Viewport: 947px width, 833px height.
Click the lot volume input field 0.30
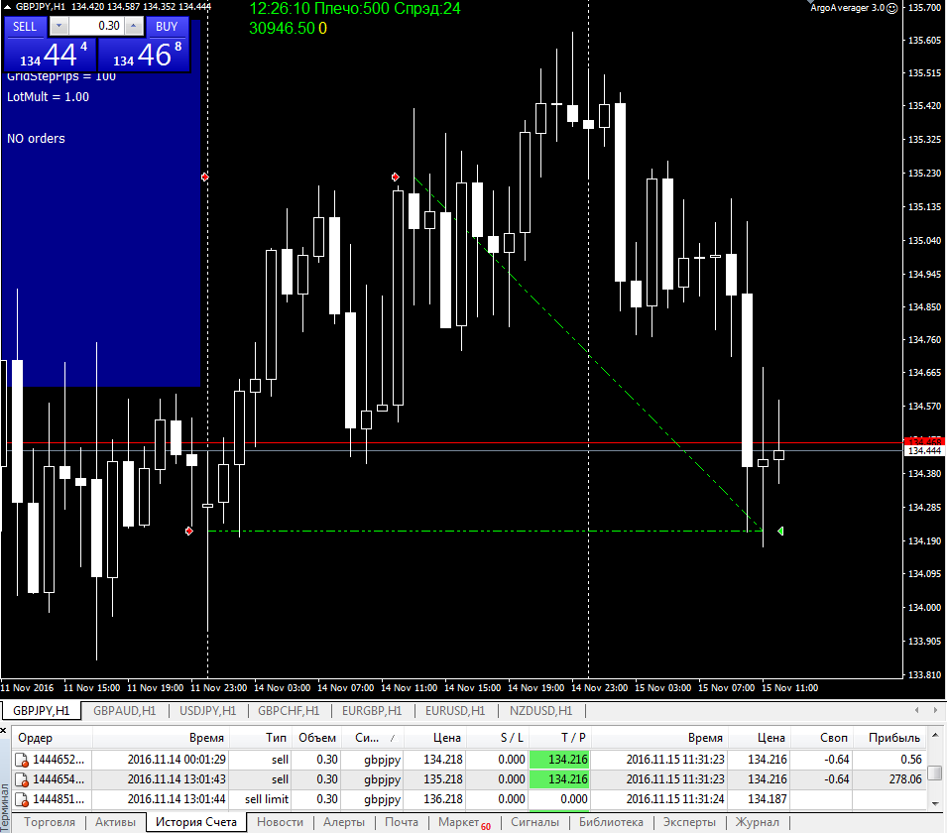click(x=96, y=26)
